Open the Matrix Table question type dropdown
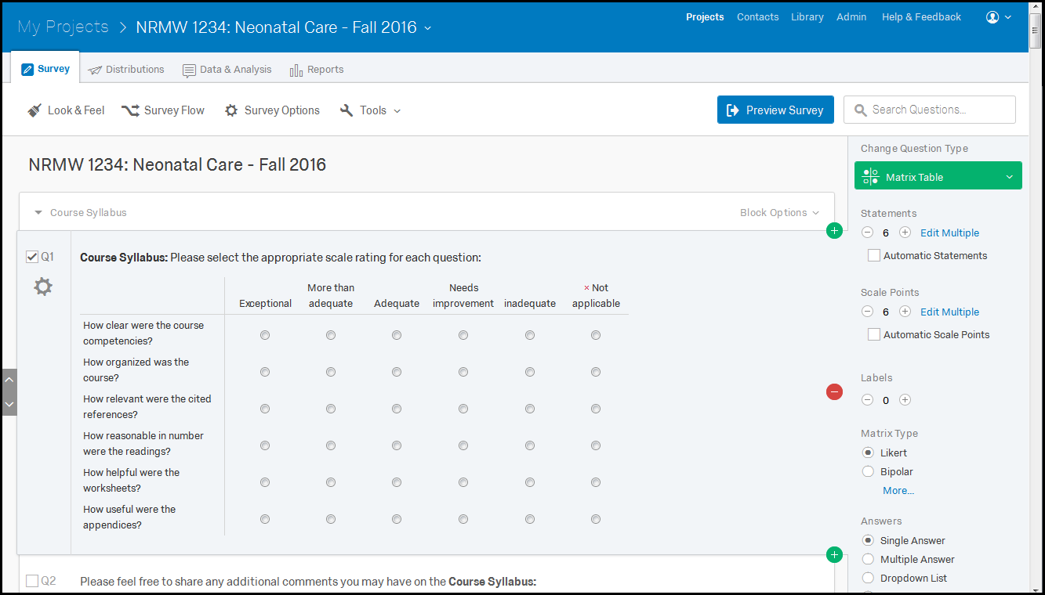Screen dimensions: 1045x595 coord(938,175)
